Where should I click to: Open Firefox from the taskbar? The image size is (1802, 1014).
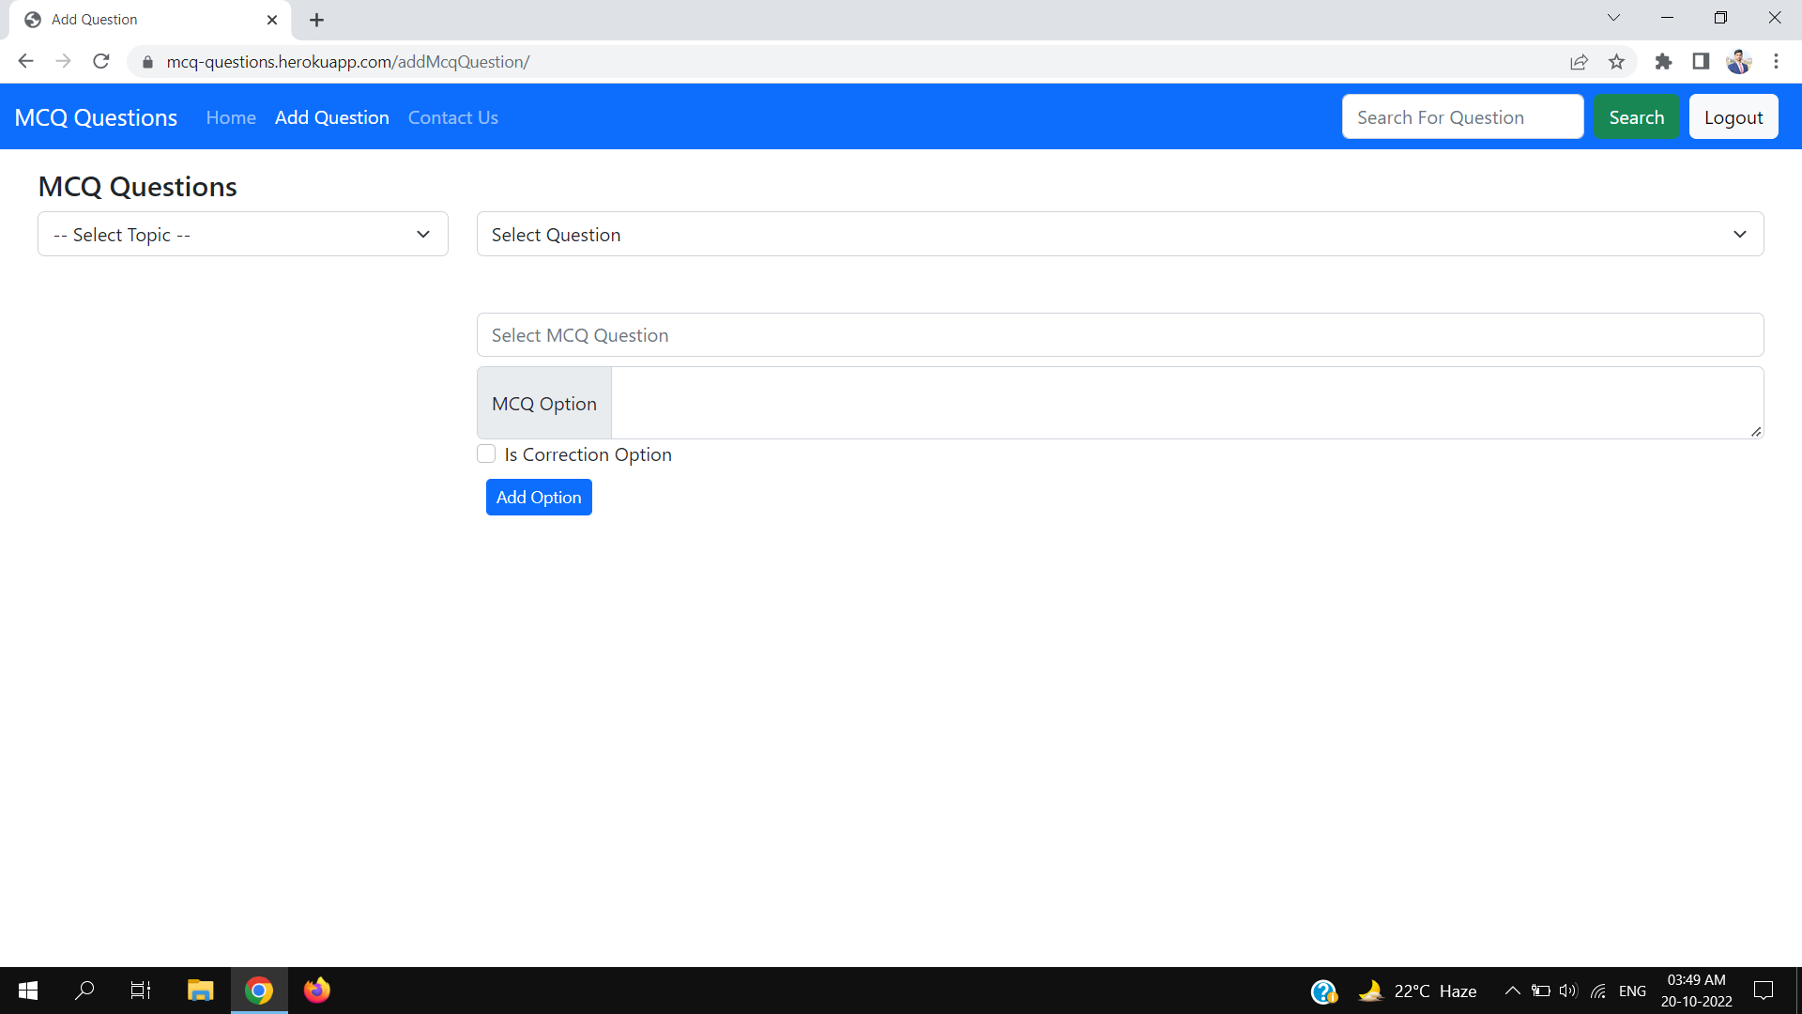click(x=316, y=991)
